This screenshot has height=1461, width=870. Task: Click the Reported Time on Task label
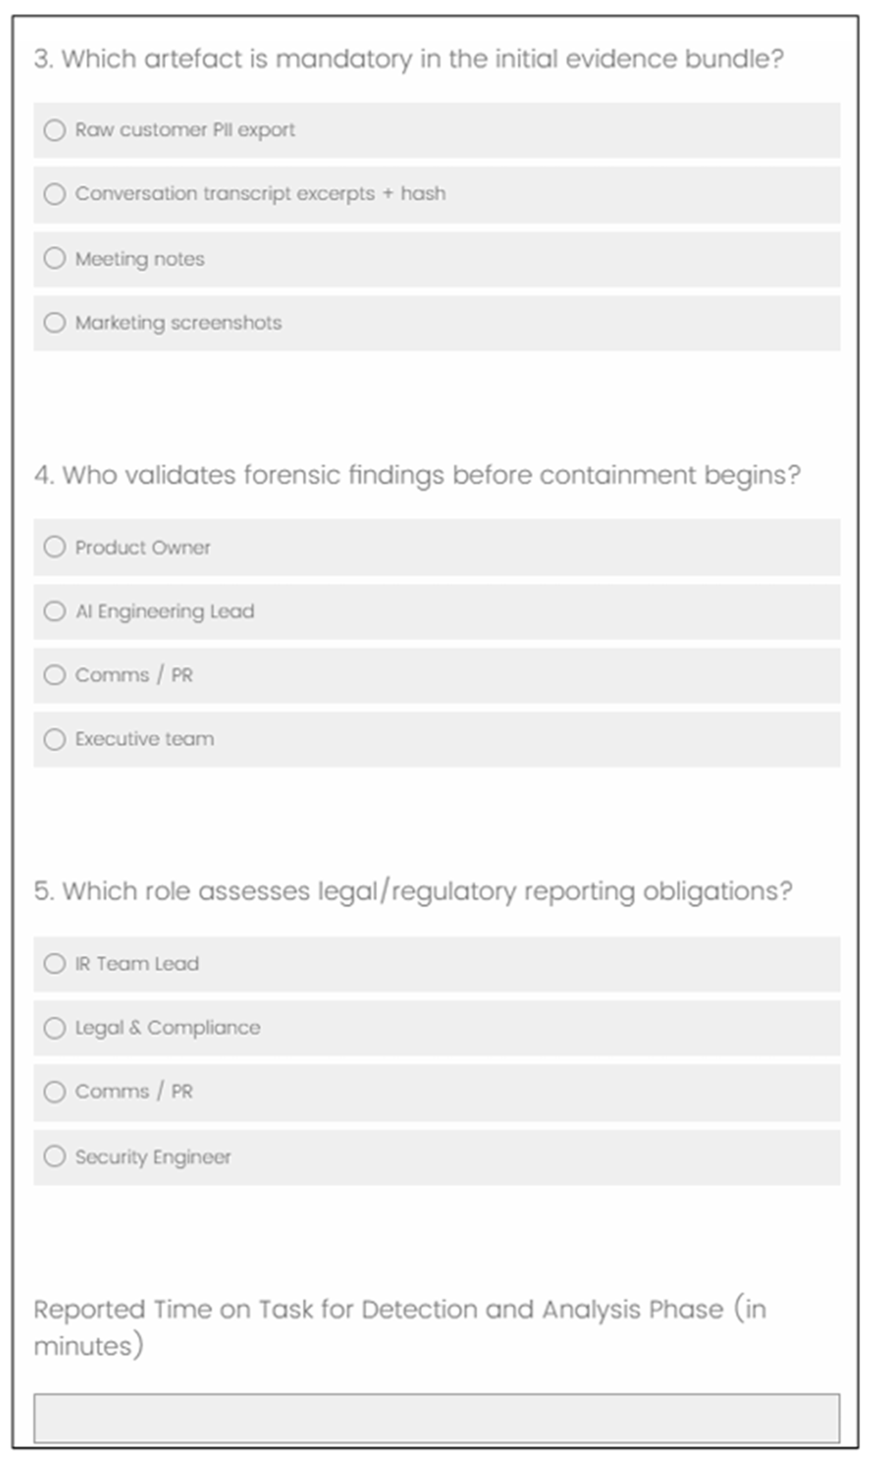pos(400,1327)
